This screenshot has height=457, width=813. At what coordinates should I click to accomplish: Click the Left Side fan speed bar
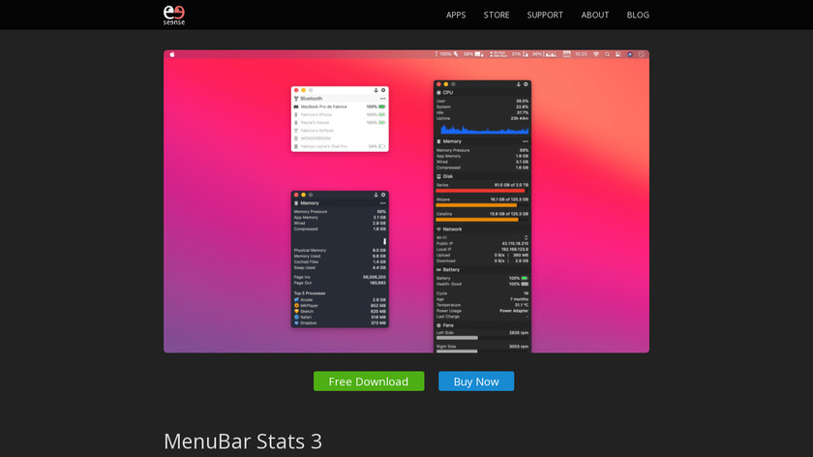coord(457,338)
